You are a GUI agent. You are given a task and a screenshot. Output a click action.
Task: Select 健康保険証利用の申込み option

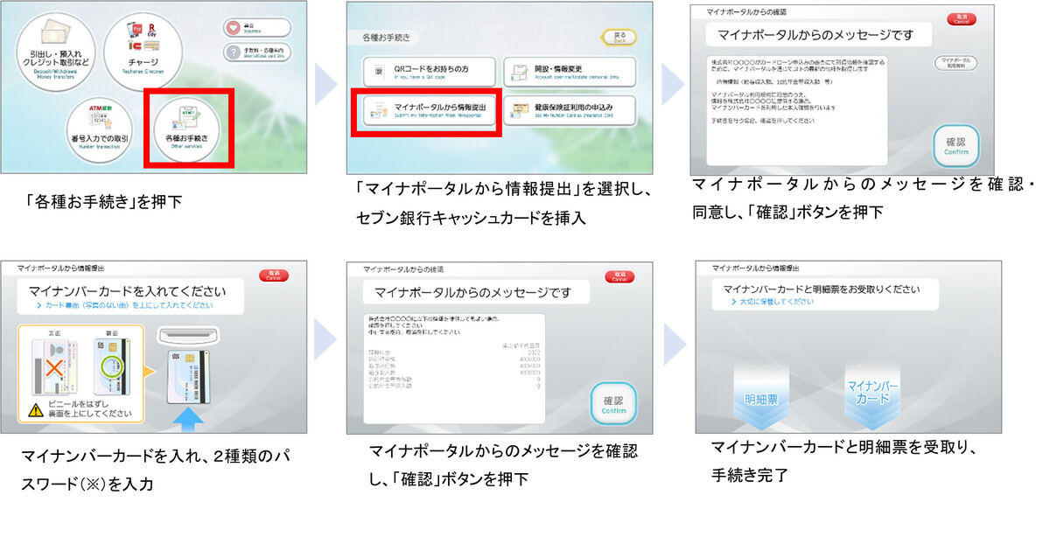[x=571, y=109]
